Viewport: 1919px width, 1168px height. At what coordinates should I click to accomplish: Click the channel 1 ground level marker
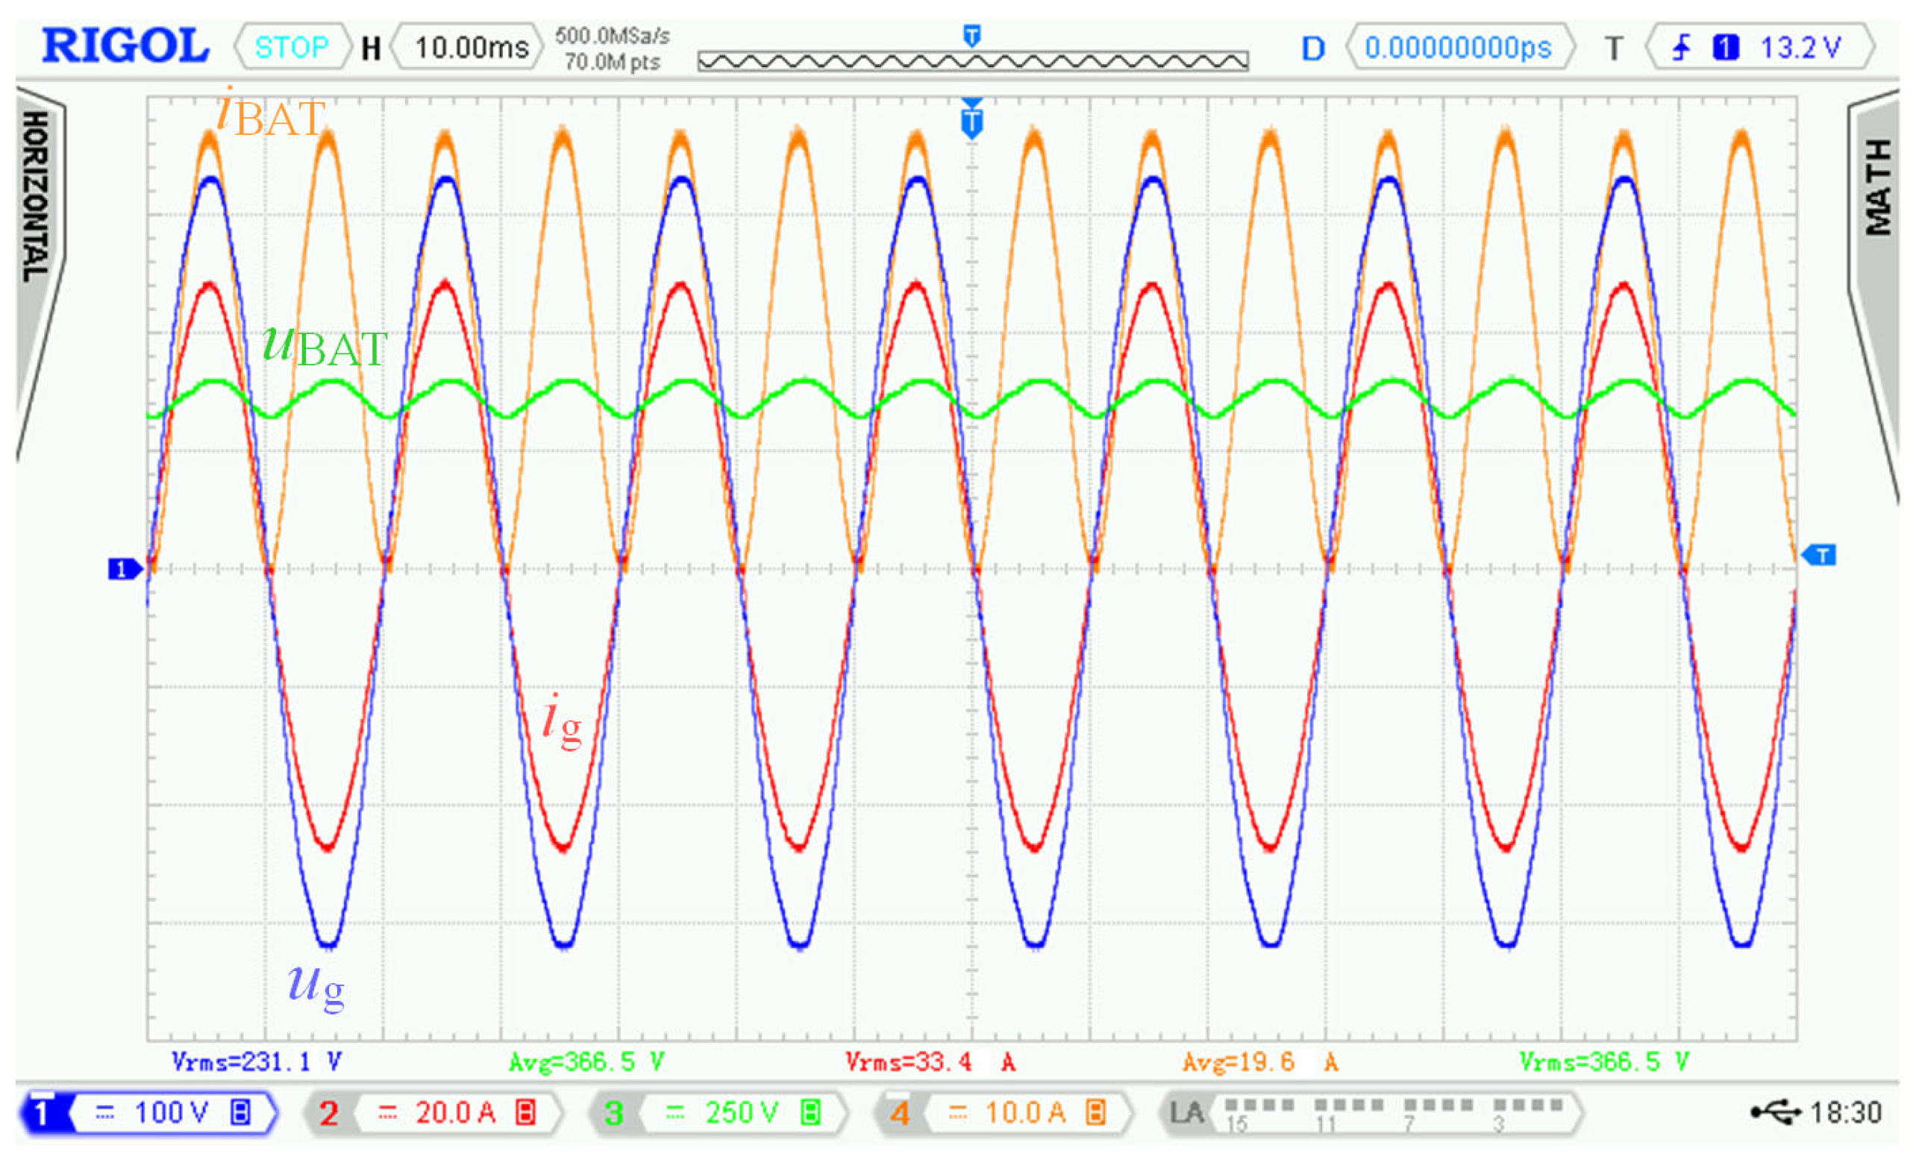(123, 569)
